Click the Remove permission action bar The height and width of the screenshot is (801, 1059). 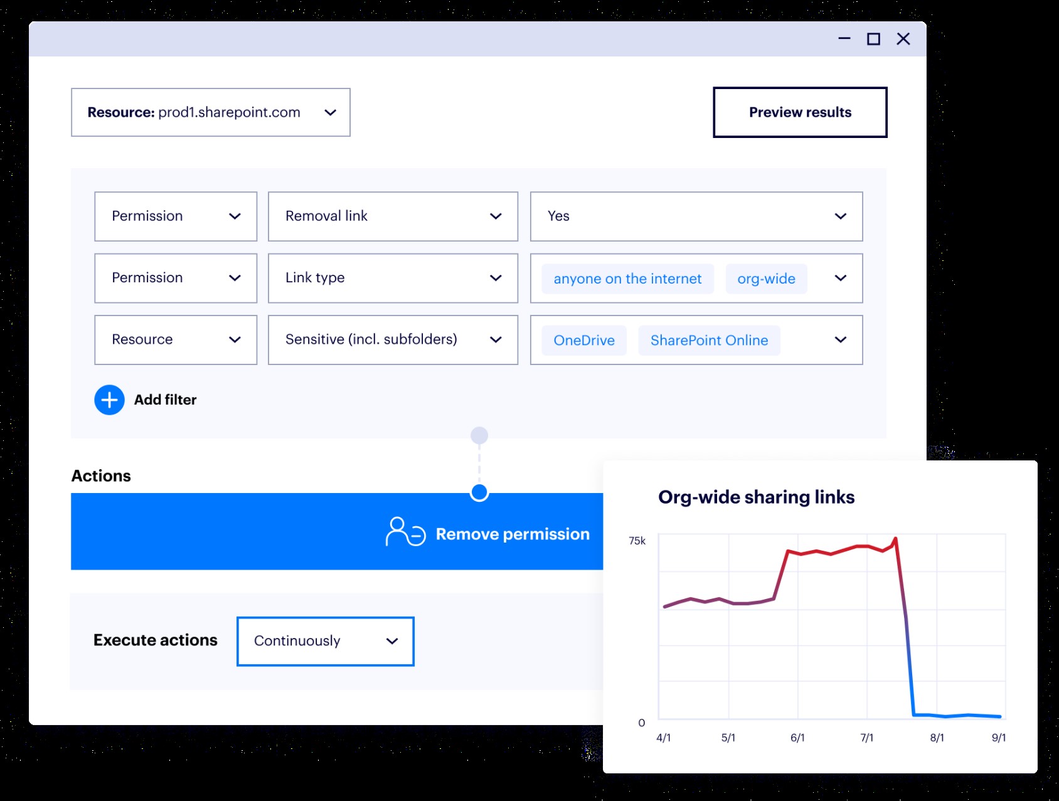pyautogui.click(x=337, y=531)
